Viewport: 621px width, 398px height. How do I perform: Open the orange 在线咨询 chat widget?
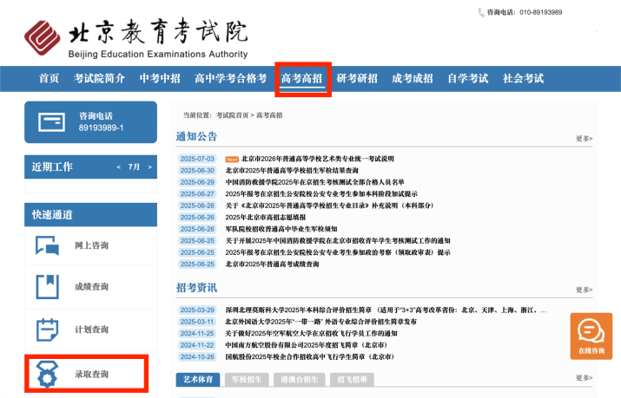pos(591,336)
